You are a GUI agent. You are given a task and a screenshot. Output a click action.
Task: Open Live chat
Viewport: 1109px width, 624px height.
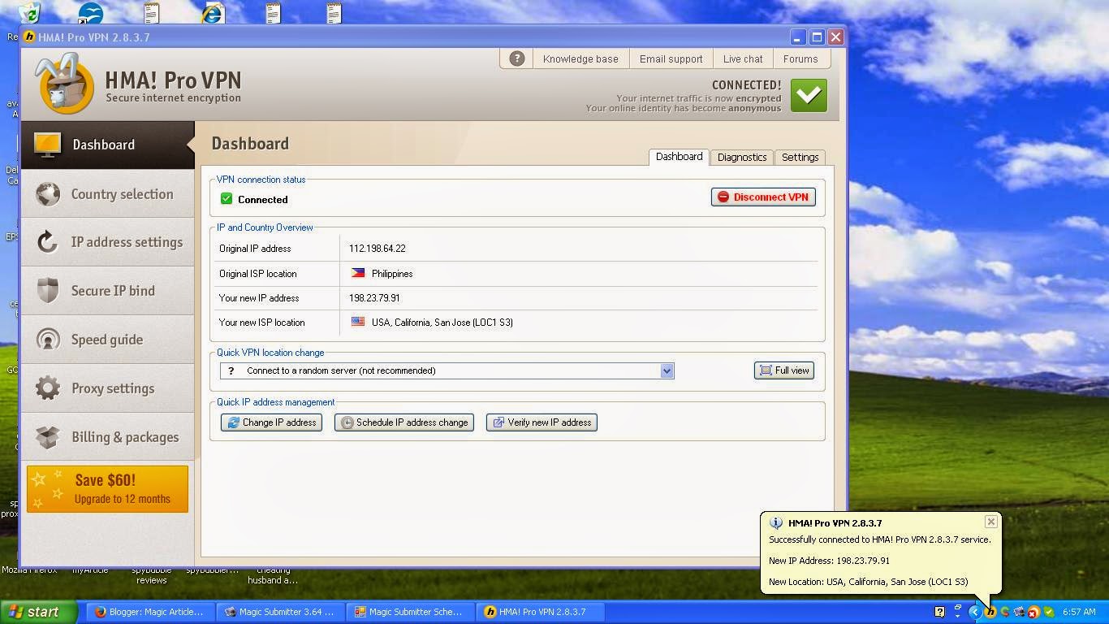[x=743, y=58]
